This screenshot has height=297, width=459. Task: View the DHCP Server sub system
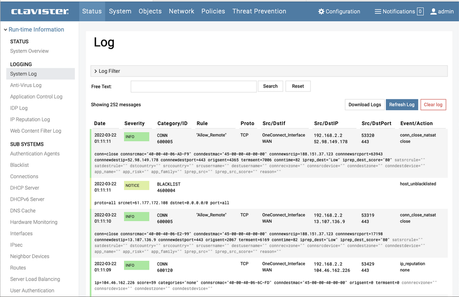(24, 187)
